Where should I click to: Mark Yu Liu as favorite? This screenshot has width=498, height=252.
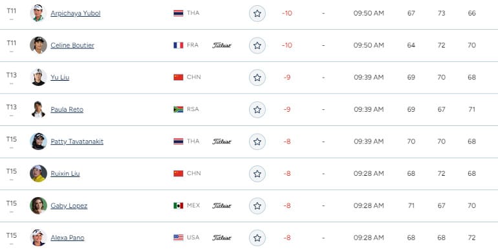coord(257,78)
